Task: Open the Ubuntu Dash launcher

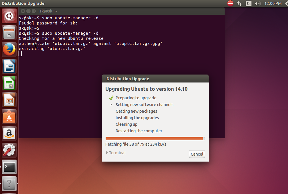Action: click(9, 16)
